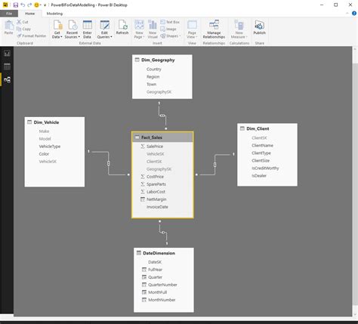
Task: Open the Get Data dropdown
Action: [x=57, y=29]
